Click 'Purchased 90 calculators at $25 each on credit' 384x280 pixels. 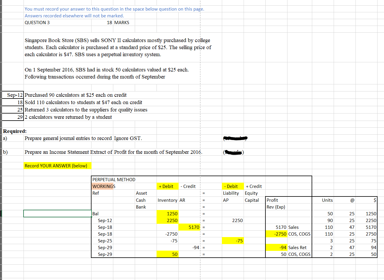coord(76,95)
